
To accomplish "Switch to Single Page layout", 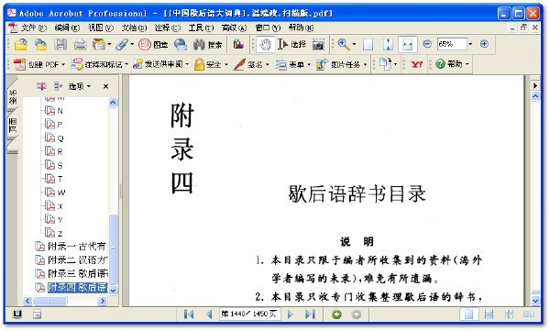I will tap(468, 314).
